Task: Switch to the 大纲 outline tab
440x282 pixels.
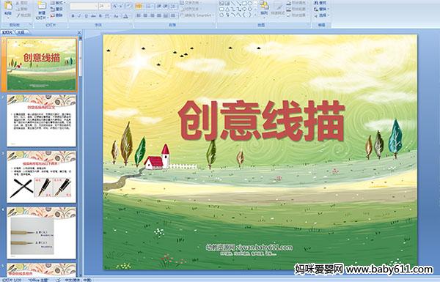Action: coord(21,32)
